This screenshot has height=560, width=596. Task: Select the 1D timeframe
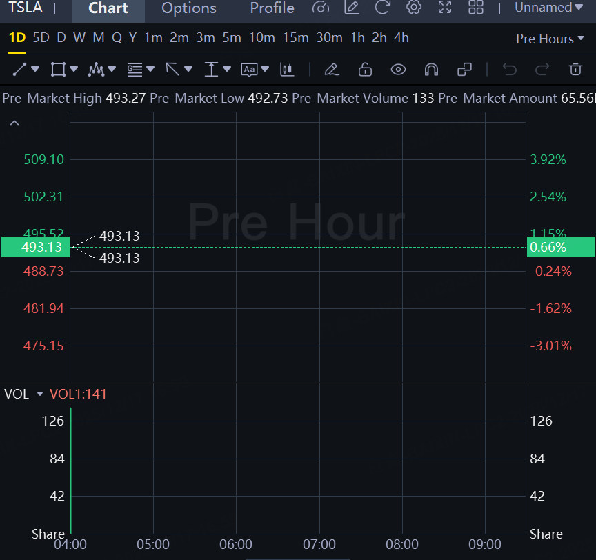[x=17, y=38]
